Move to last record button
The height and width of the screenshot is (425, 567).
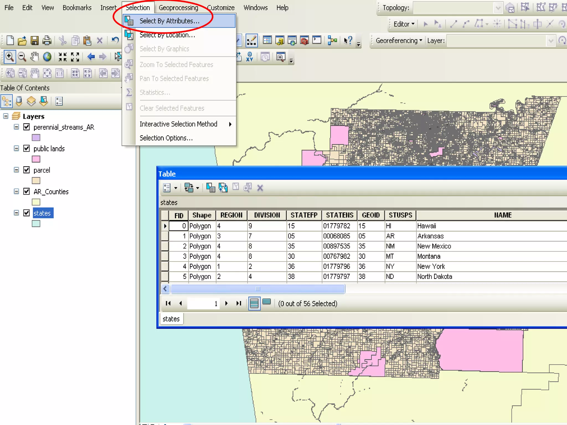tap(239, 303)
